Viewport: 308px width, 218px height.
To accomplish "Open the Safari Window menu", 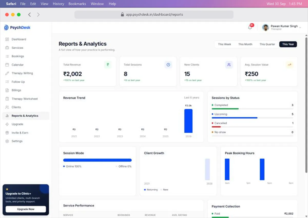I will [x=97, y=4].
